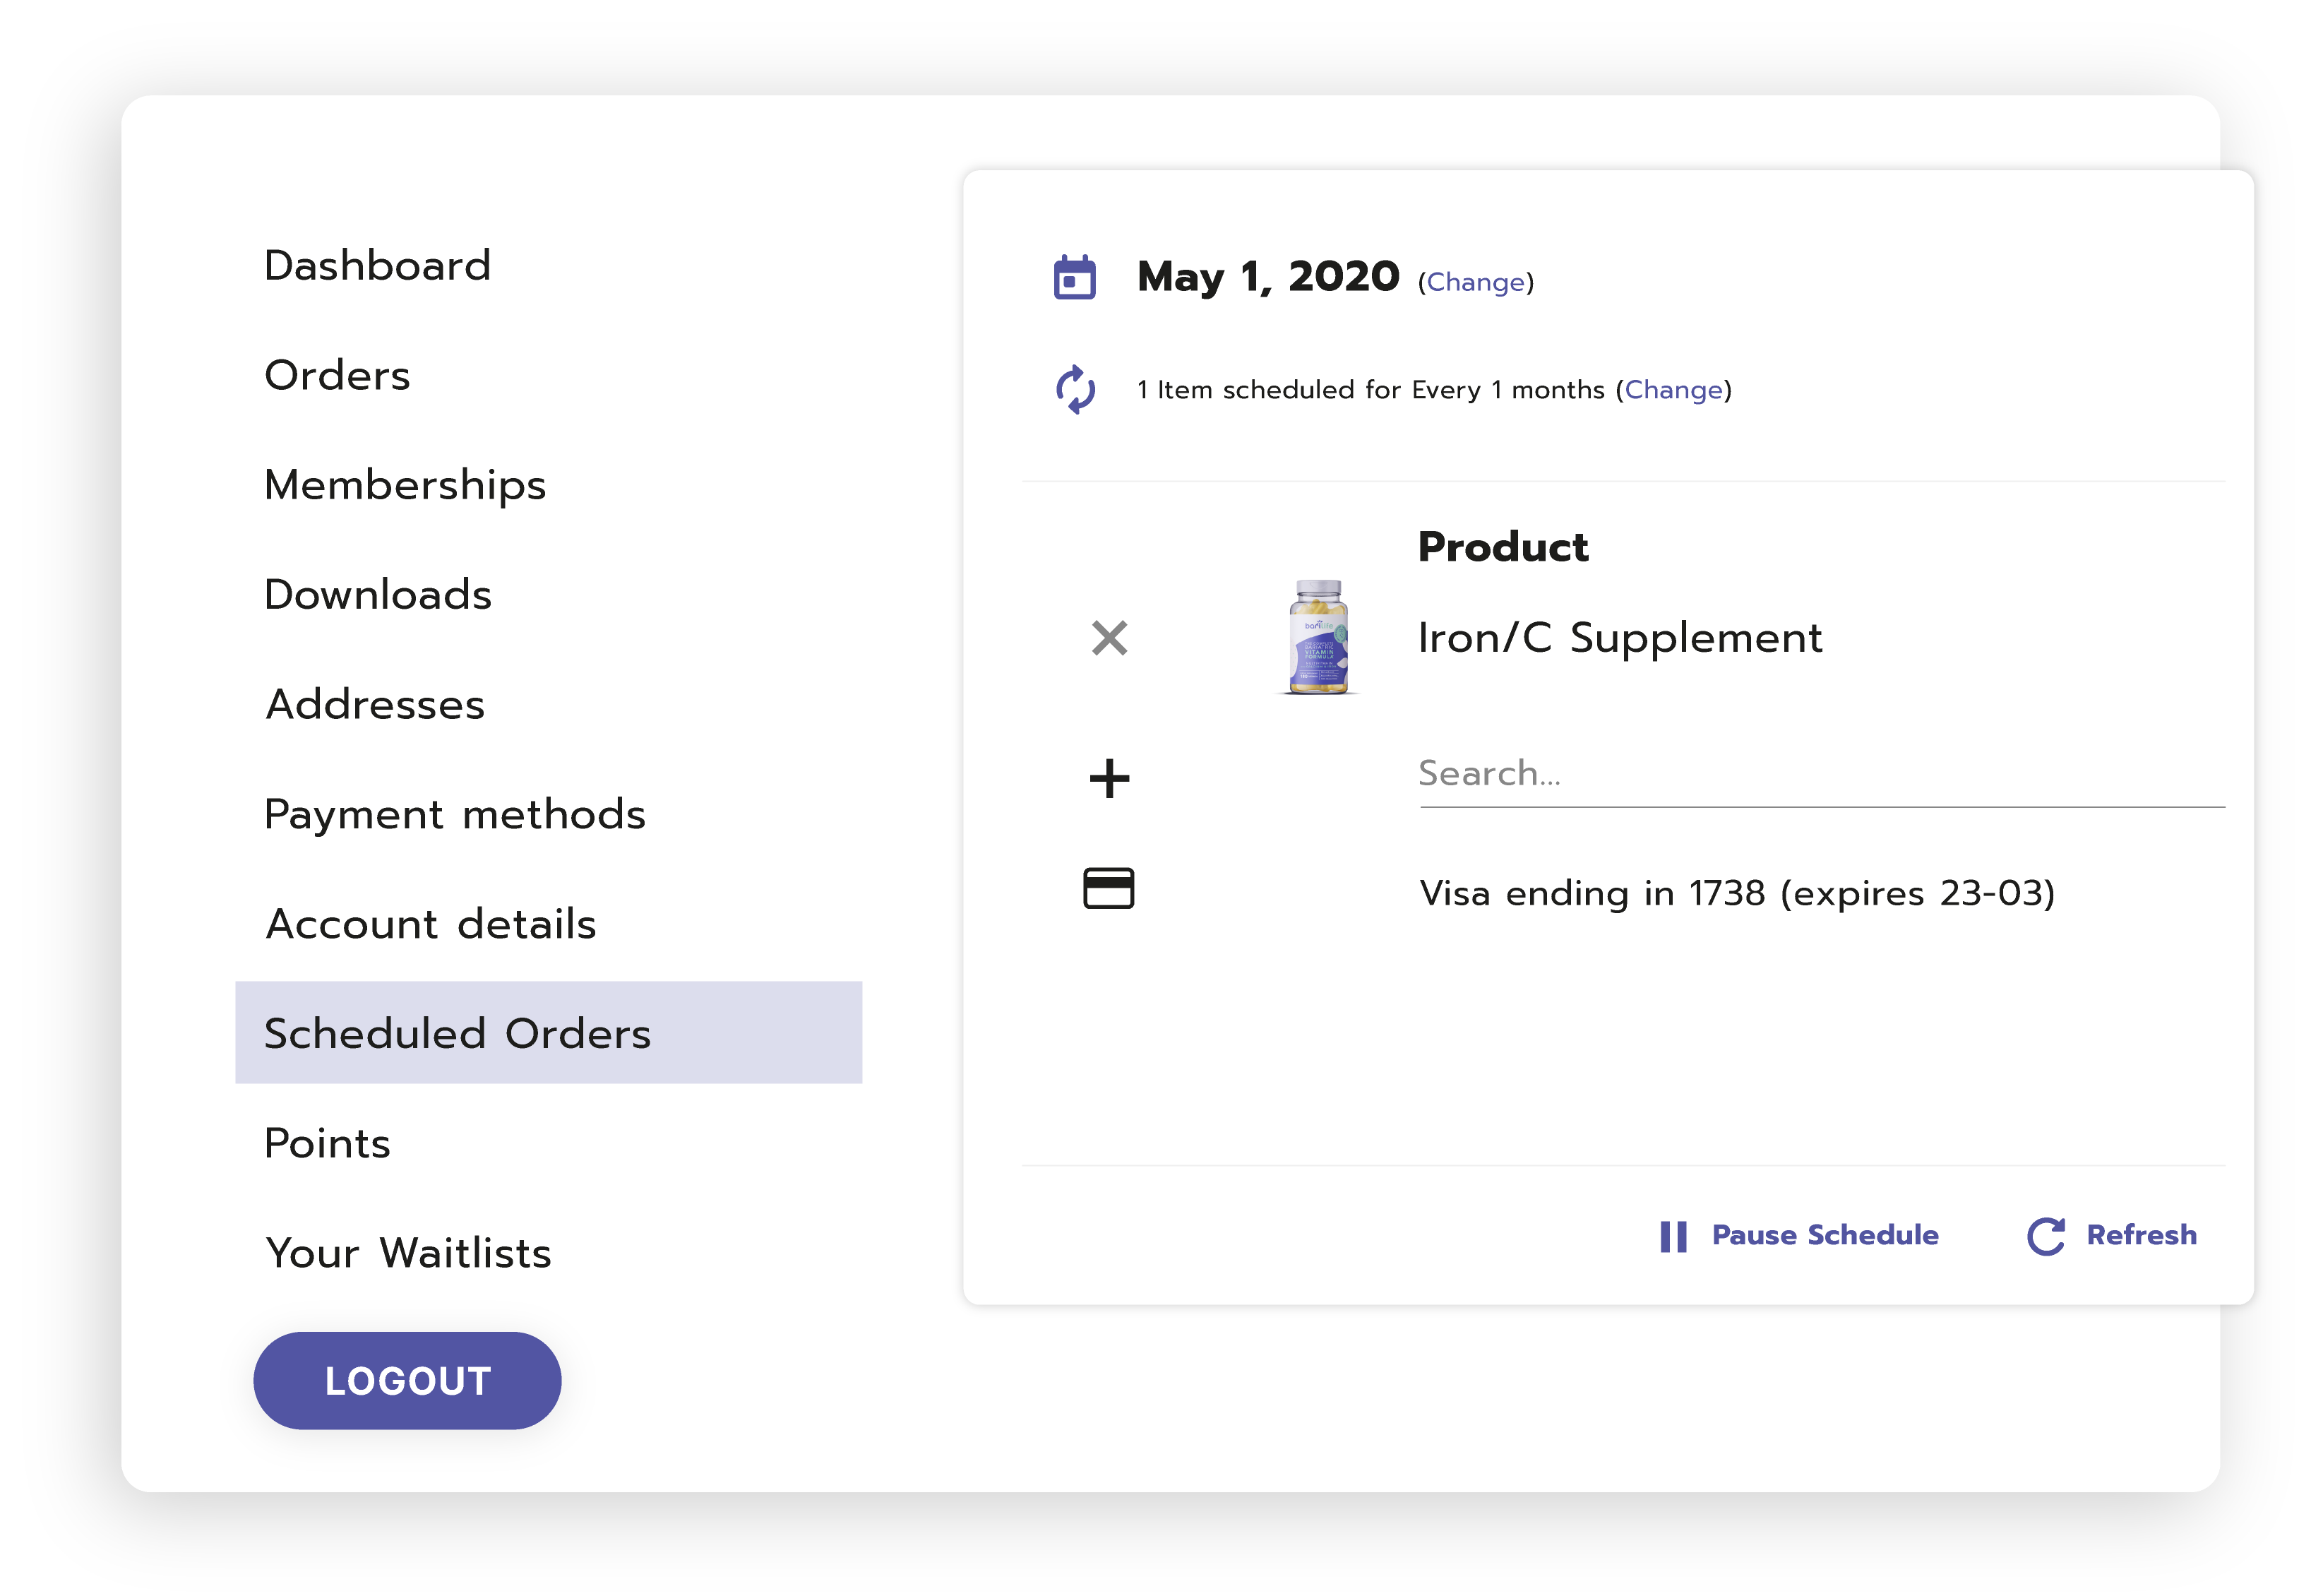
Task: Go to the Orders section
Action: tap(338, 376)
